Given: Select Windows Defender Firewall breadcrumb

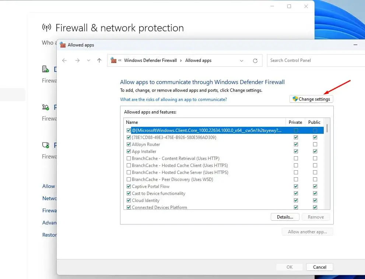Looking at the screenshot, I should point(150,60).
